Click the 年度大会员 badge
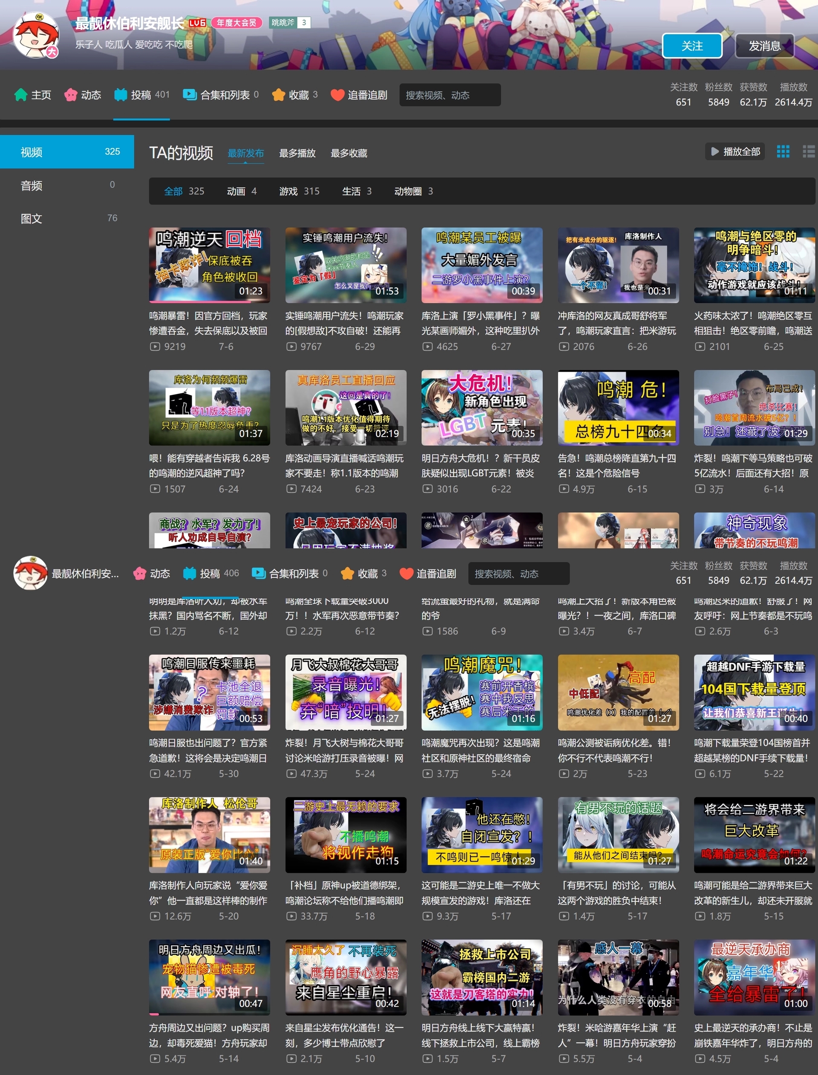This screenshot has height=1075, width=818. [236, 23]
